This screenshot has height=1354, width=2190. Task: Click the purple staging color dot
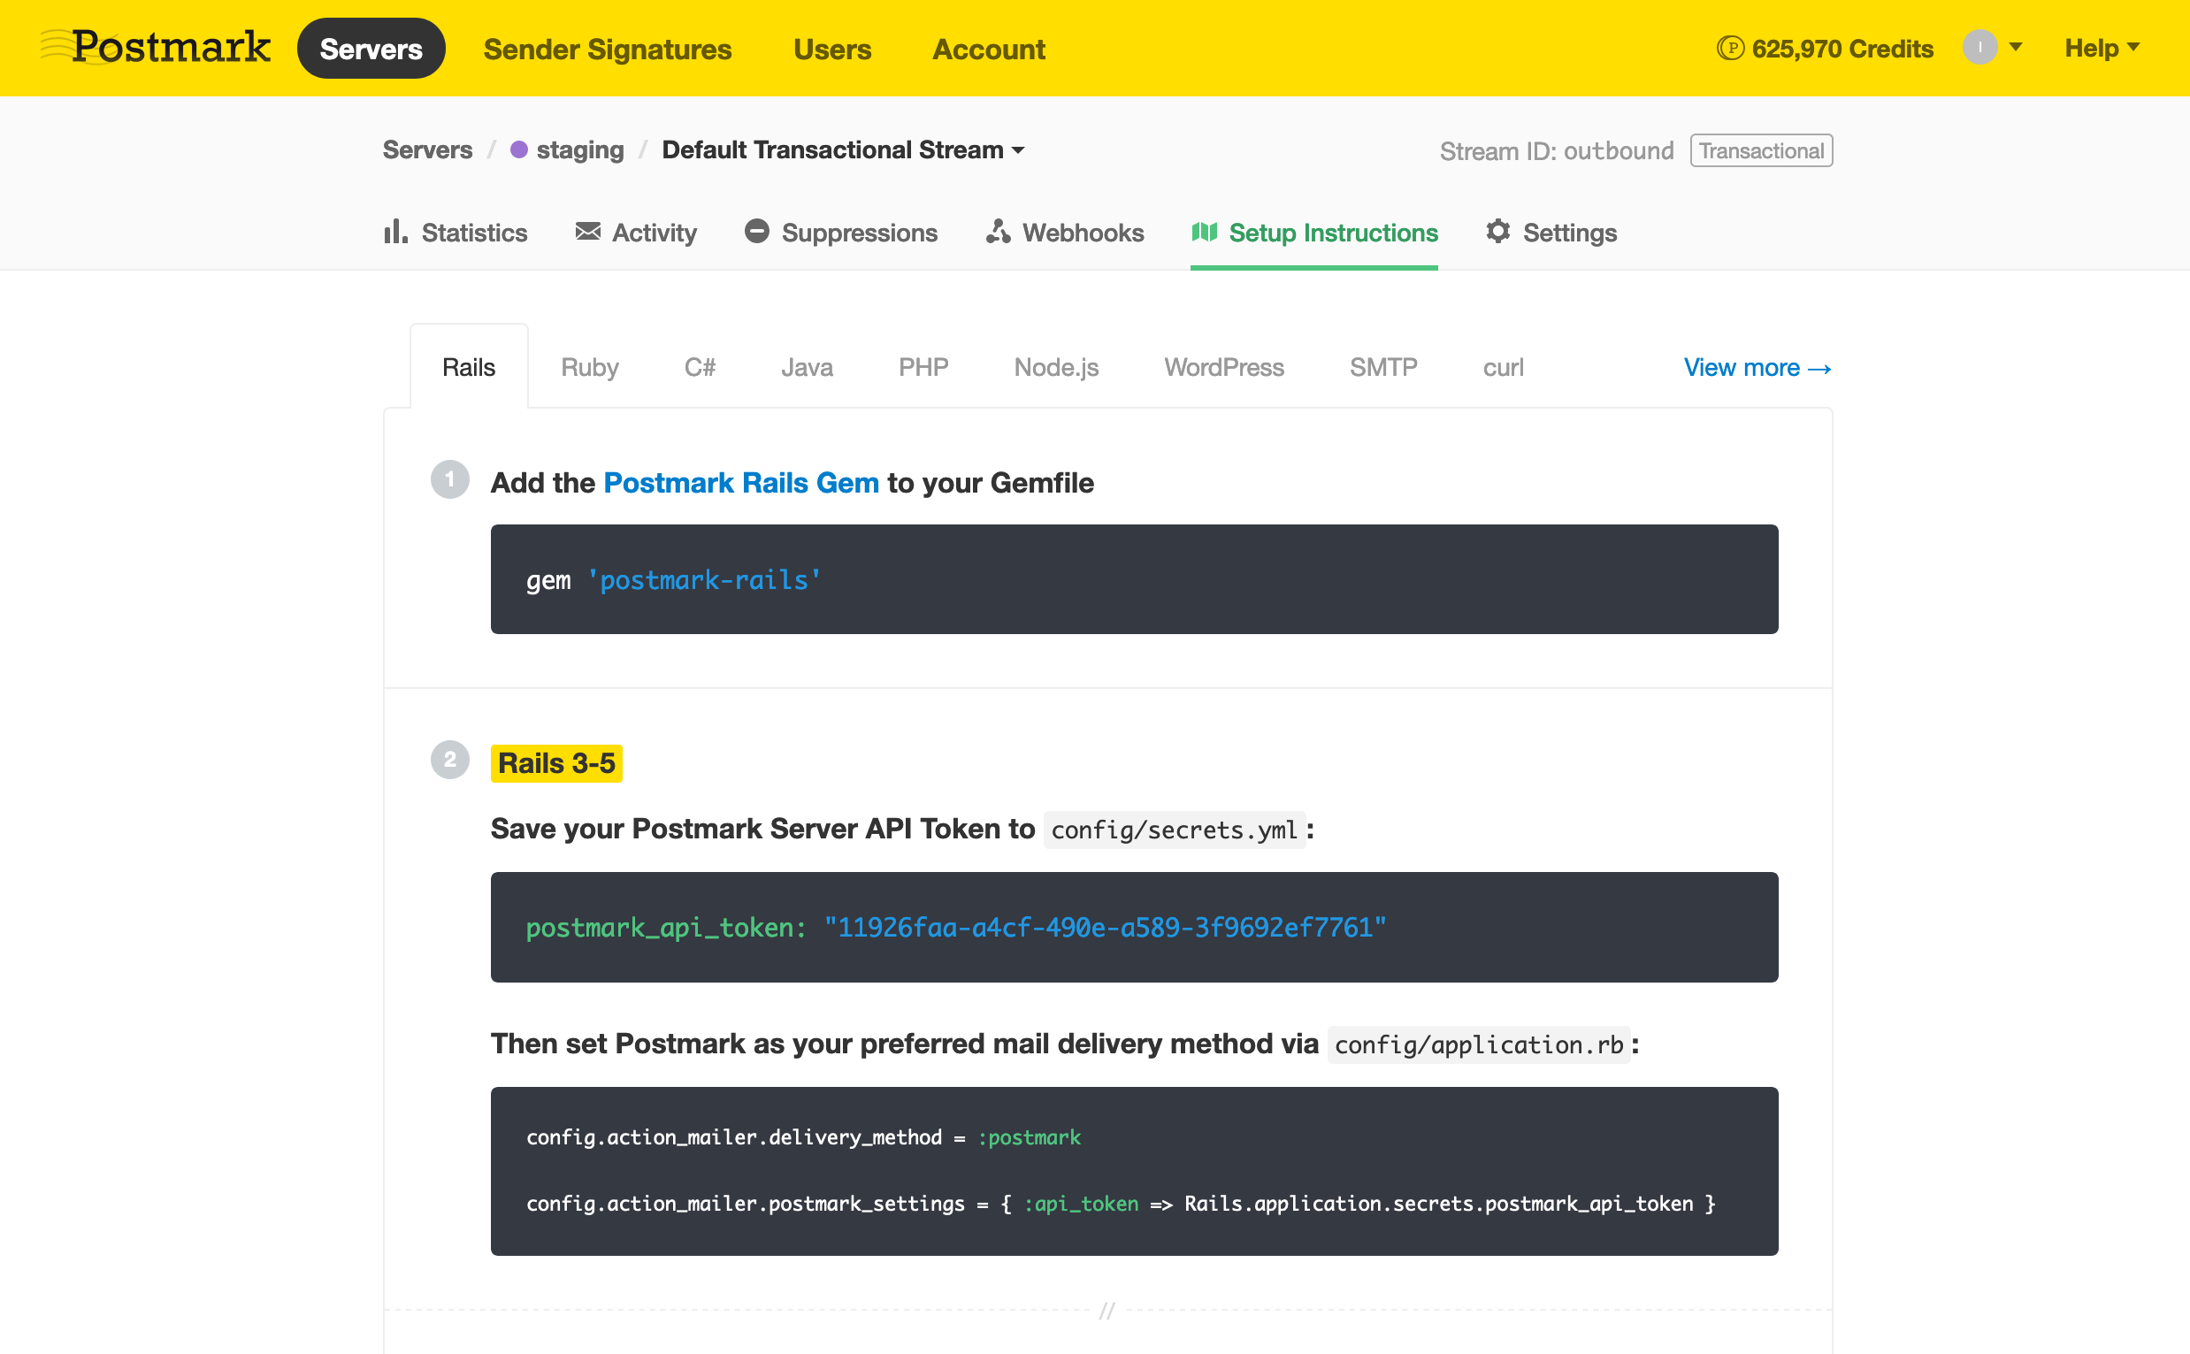[518, 149]
